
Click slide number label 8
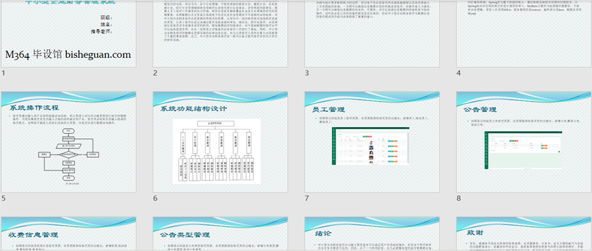pos(459,198)
